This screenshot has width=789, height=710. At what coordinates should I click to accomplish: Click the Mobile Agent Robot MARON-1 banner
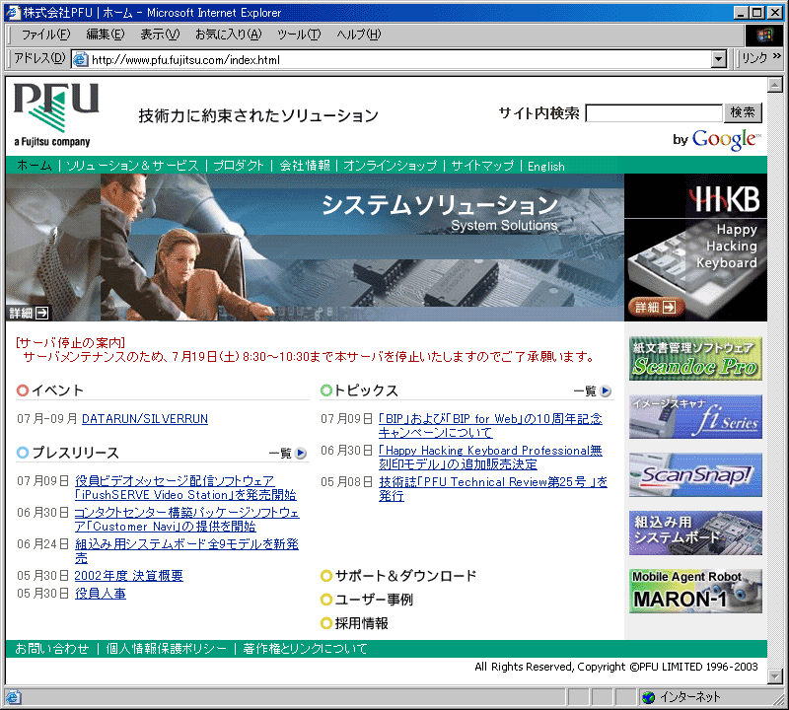click(x=695, y=591)
